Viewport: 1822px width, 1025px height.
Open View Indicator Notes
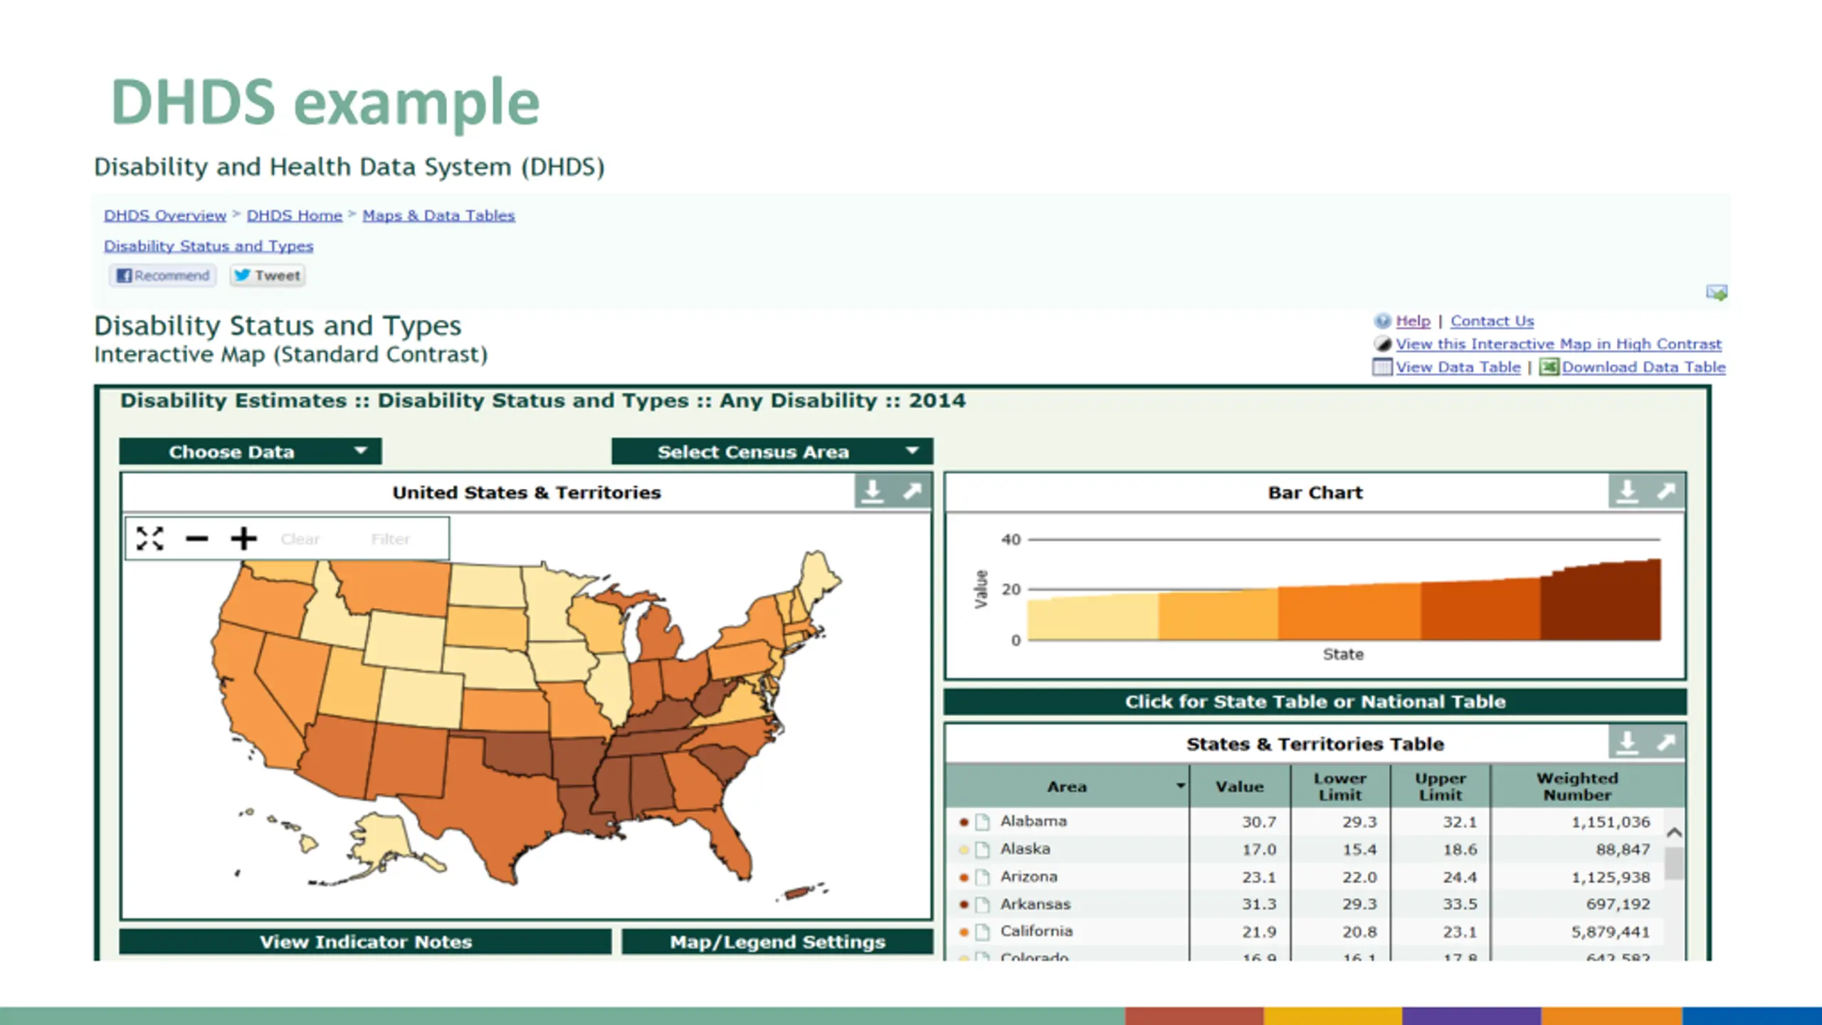coord(365,942)
